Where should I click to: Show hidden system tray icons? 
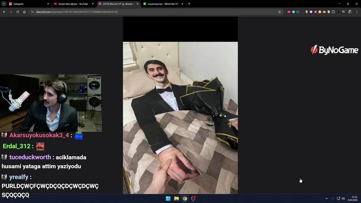coord(327,198)
